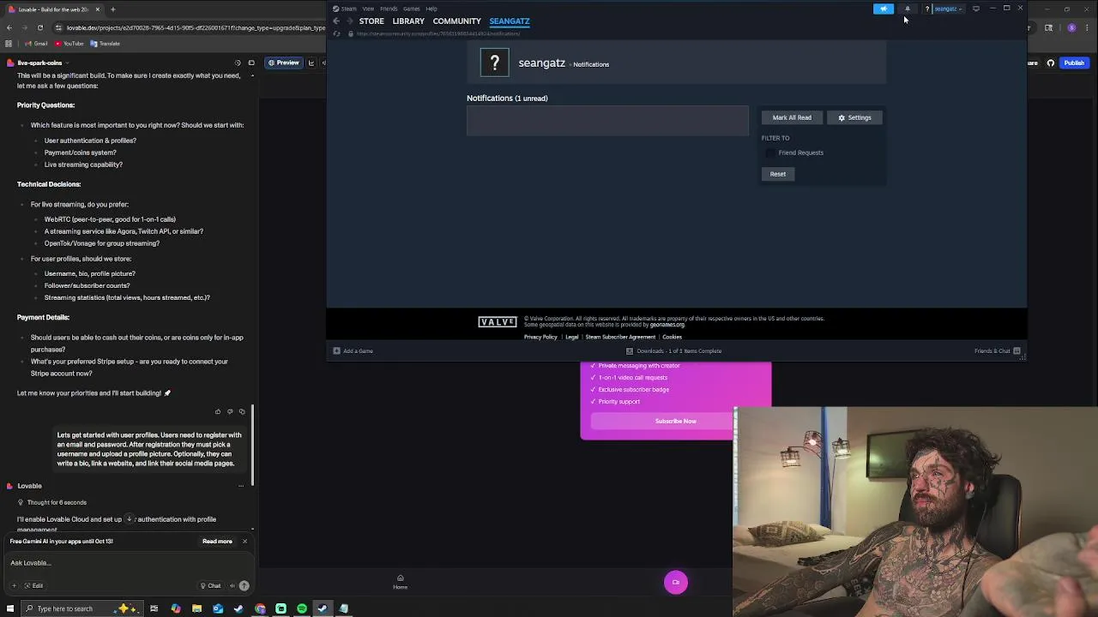
Task: Open YouTube bookmark
Action: pyautogui.click(x=69, y=44)
